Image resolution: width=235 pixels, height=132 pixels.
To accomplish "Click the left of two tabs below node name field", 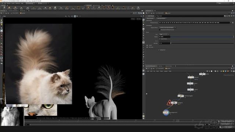I will point(150,18).
